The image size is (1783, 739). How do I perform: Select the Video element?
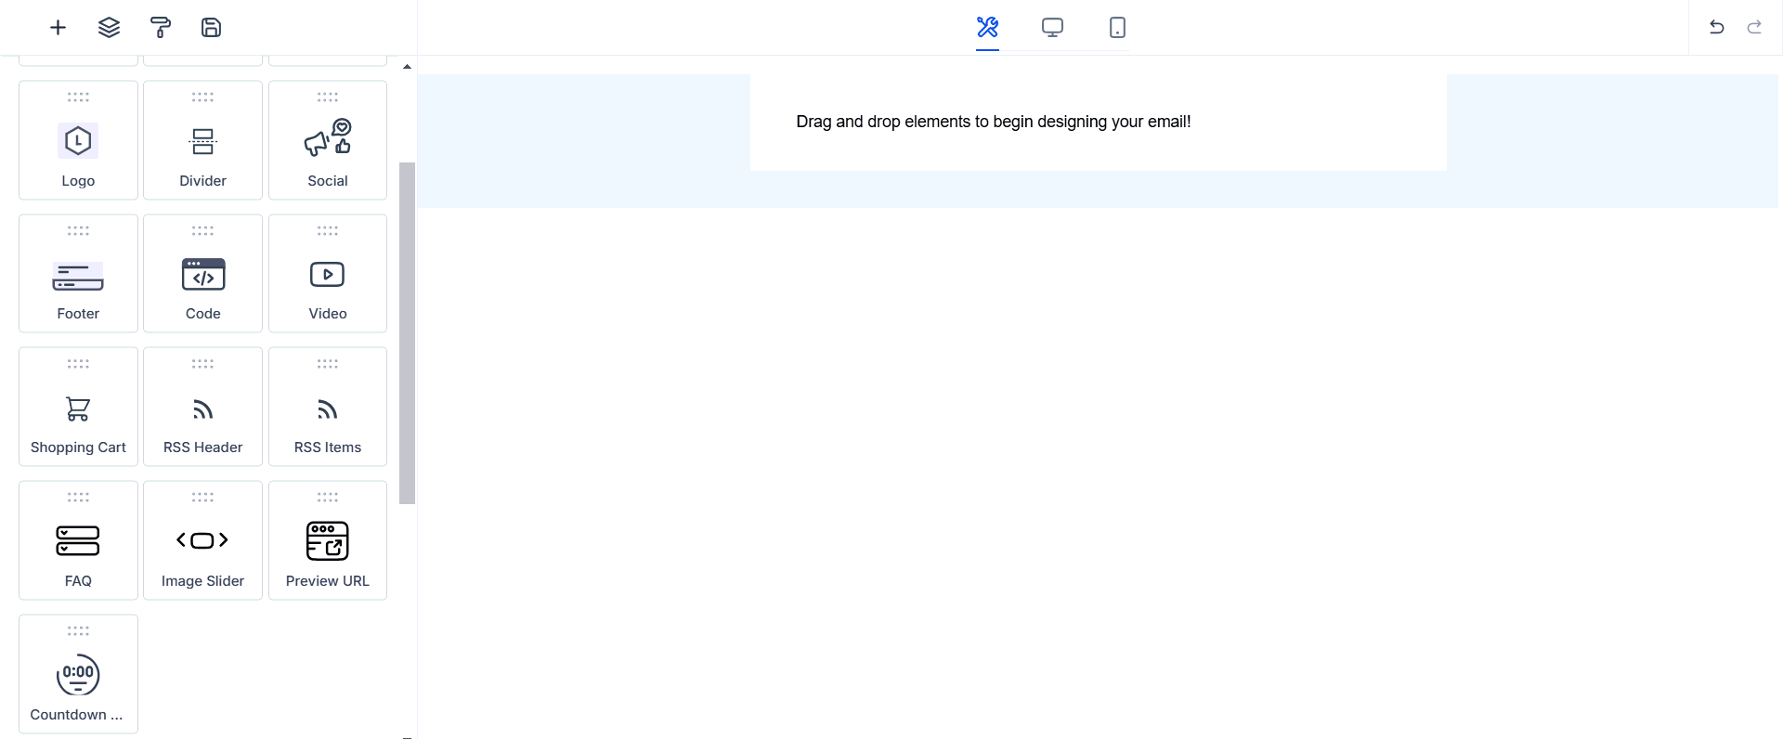328,274
